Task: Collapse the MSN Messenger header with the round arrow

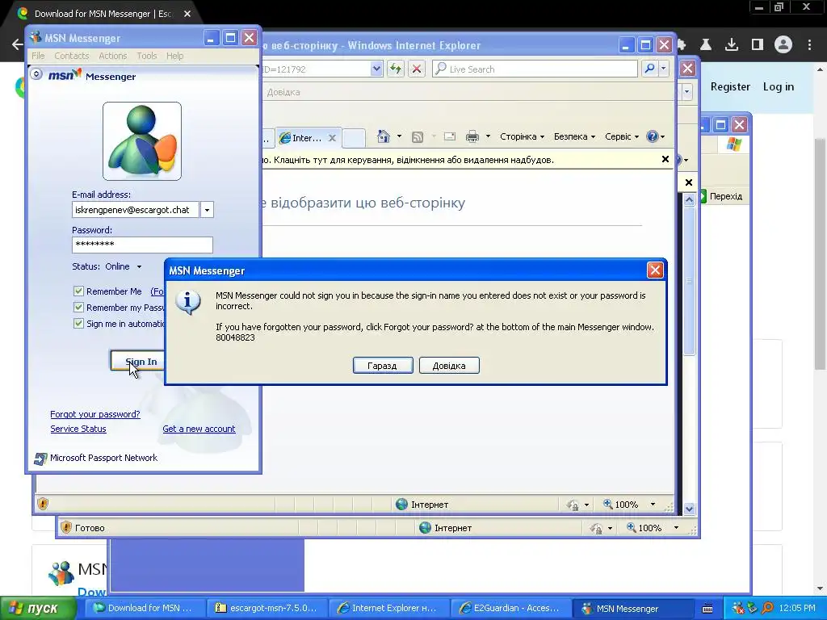Action: pyautogui.click(x=36, y=73)
